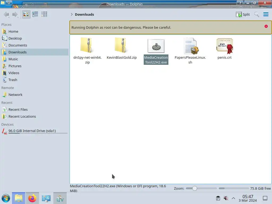Click the Devices section header
Image resolution: width=272 pixels, height=204 pixels.
[x=7, y=125]
